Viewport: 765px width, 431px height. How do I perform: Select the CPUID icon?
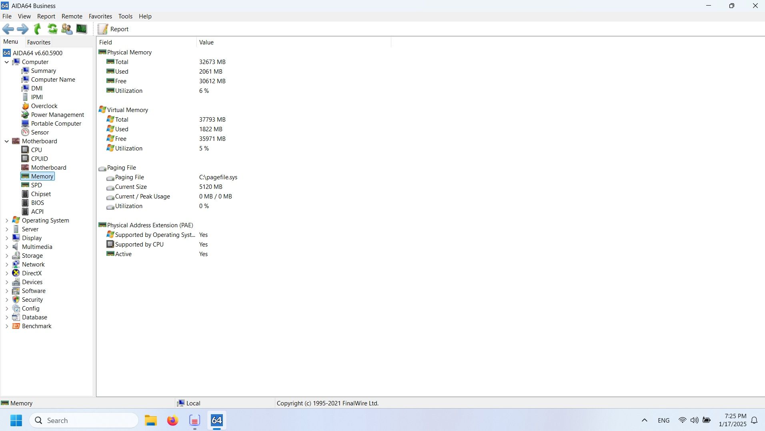click(x=25, y=159)
